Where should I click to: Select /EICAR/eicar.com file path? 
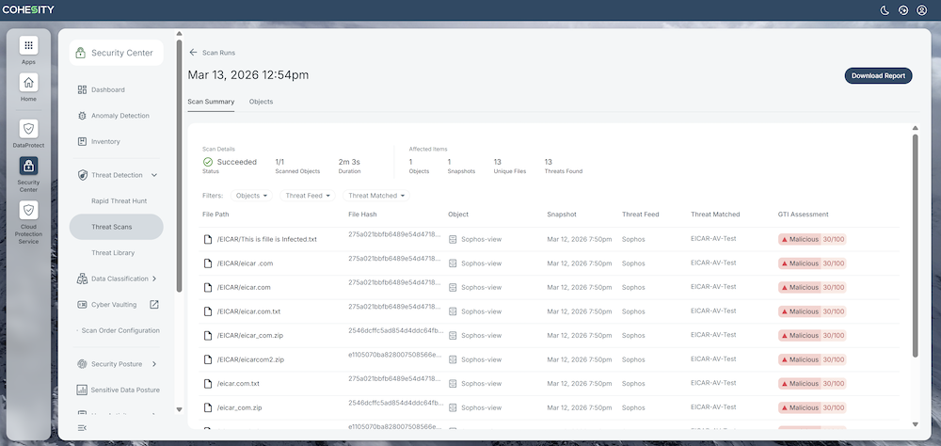(x=244, y=288)
